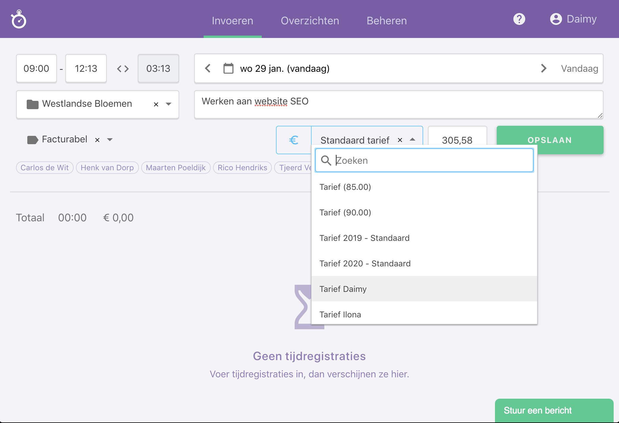Screen dimensions: 619x423
Task: Open the help question mark icon
Action: click(519, 19)
